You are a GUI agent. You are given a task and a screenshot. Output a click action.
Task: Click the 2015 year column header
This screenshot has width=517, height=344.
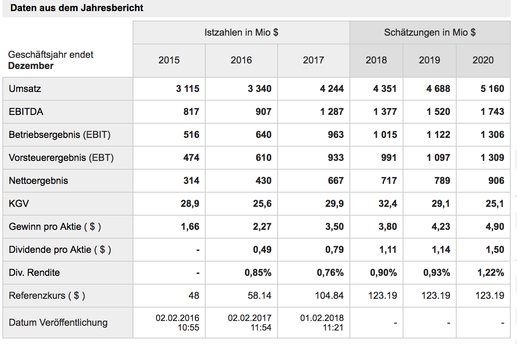tap(169, 60)
